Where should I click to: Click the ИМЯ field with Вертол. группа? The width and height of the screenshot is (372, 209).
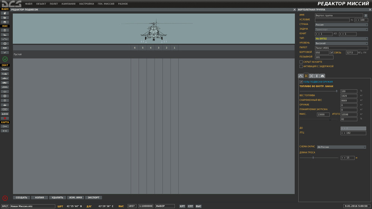tap(339, 15)
